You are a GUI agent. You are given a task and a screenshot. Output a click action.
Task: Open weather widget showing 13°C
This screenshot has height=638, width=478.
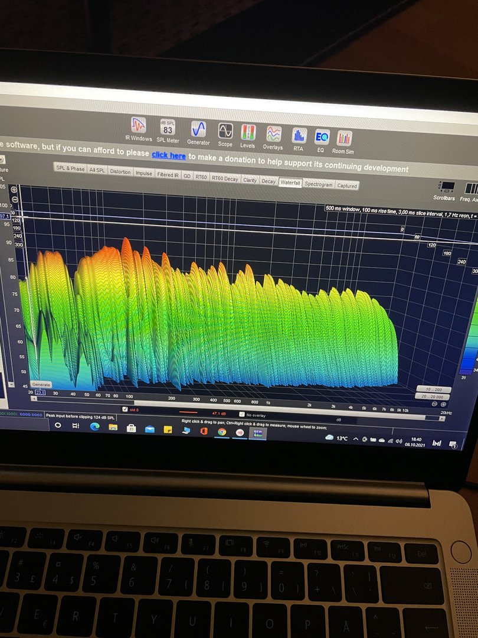(x=337, y=438)
